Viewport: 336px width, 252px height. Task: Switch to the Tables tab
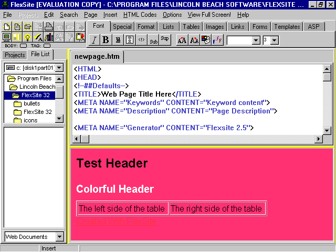tap(191, 27)
